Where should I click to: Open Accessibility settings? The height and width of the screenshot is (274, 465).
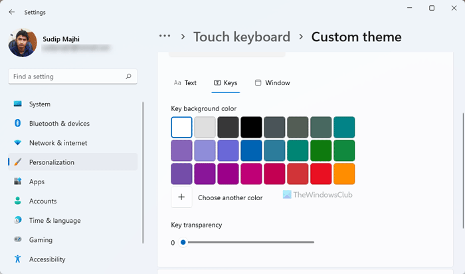point(47,259)
